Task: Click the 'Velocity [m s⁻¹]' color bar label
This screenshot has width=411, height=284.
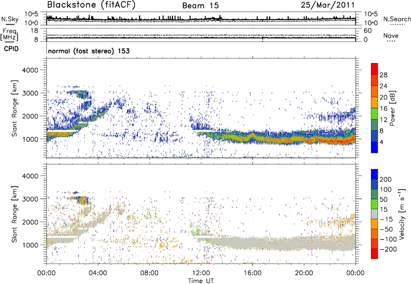Action: point(401,214)
